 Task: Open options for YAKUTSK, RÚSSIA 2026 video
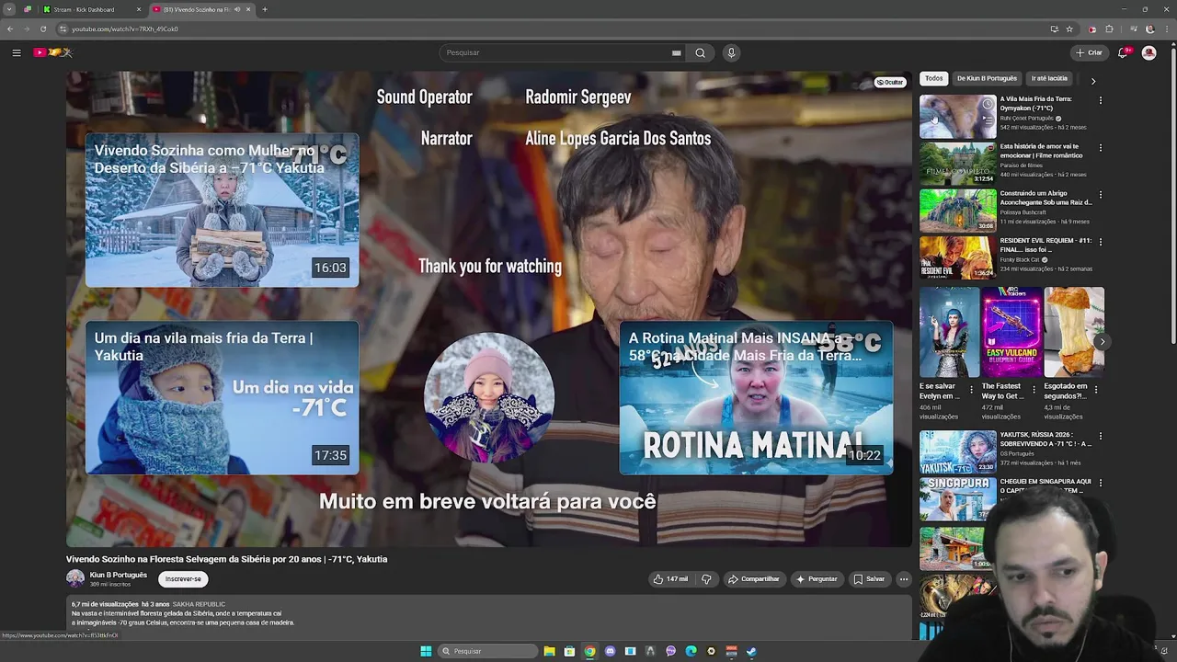point(1101,435)
